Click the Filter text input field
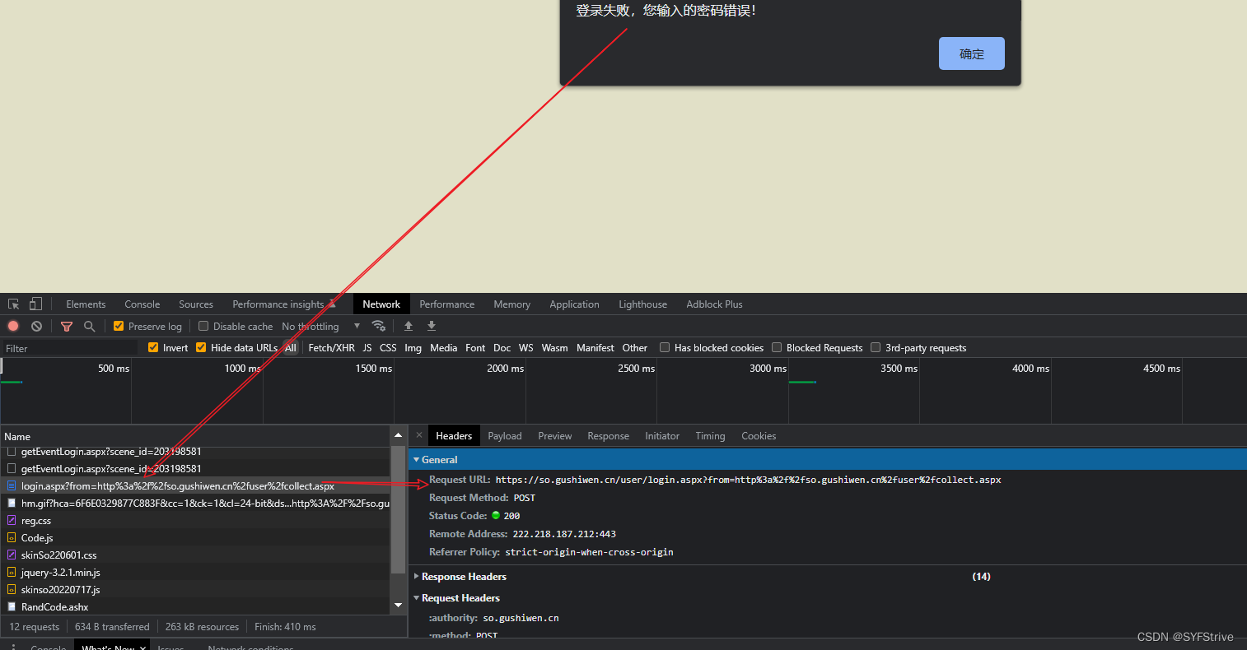 (x=69, y=348)
